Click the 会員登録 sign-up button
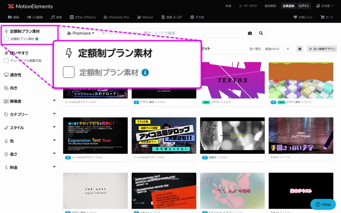Viewport: 341px width, 213px height. (288, 6)
